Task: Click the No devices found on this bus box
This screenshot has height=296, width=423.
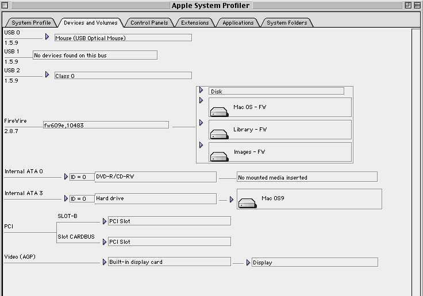Action: pyautogui.click(x=95, y=55)
